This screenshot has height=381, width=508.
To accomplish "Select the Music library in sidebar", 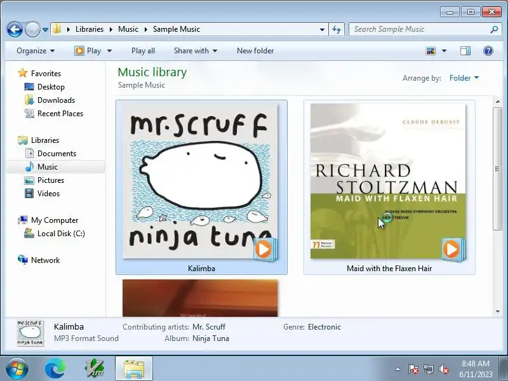I will click(47, 167).
